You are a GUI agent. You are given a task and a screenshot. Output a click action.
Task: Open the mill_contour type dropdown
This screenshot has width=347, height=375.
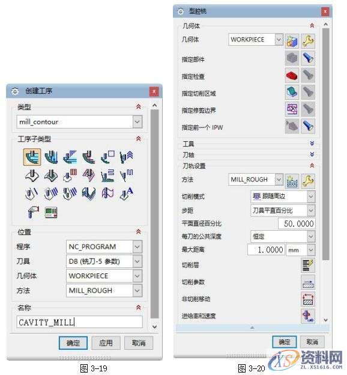pos(137,122)
